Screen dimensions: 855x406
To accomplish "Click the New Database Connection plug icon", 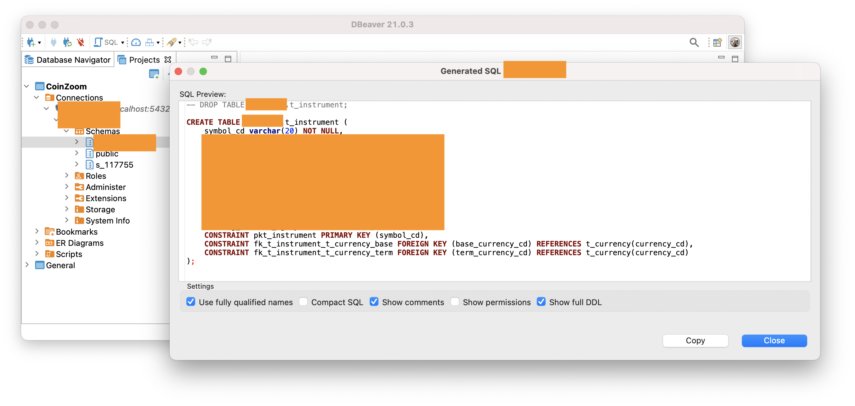I will click(31, 42).
